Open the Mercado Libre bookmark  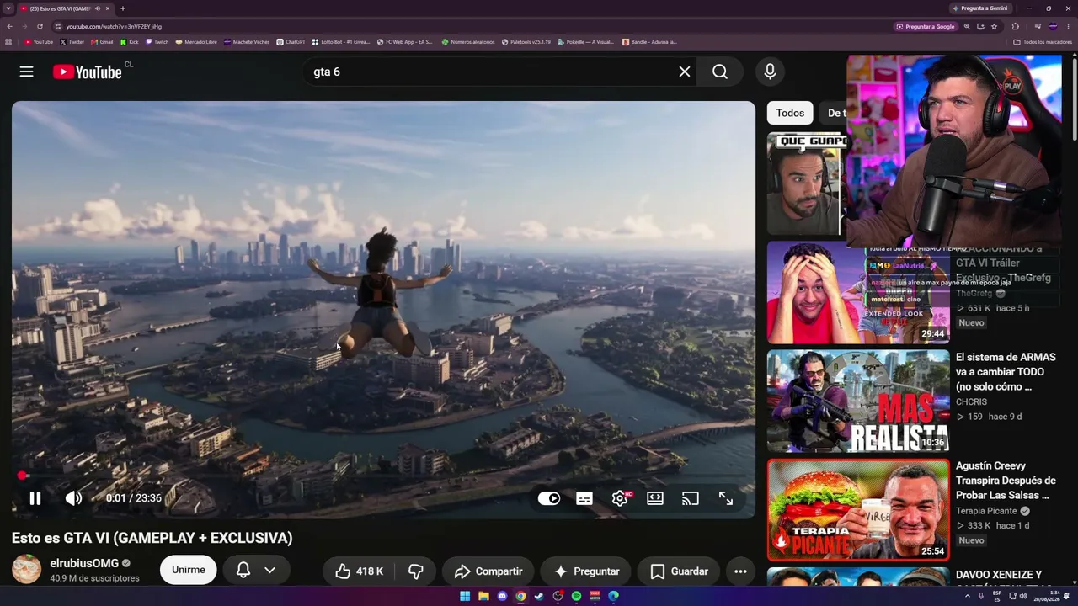196,41
